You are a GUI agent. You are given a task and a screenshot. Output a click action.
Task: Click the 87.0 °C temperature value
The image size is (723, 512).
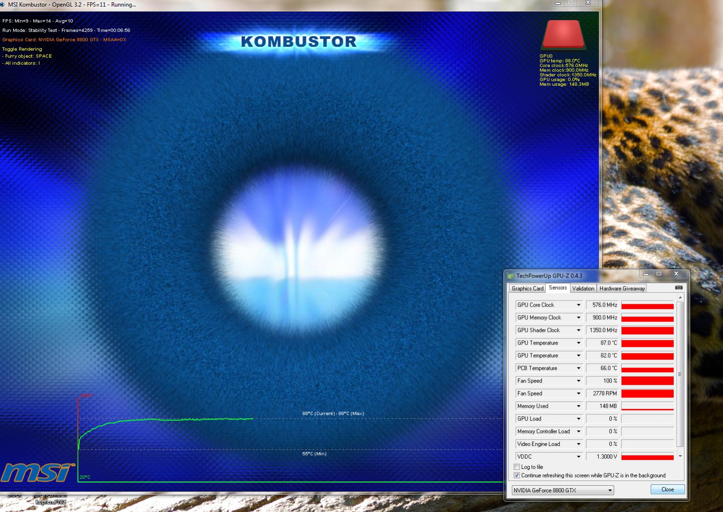click(x=602, y=343)
